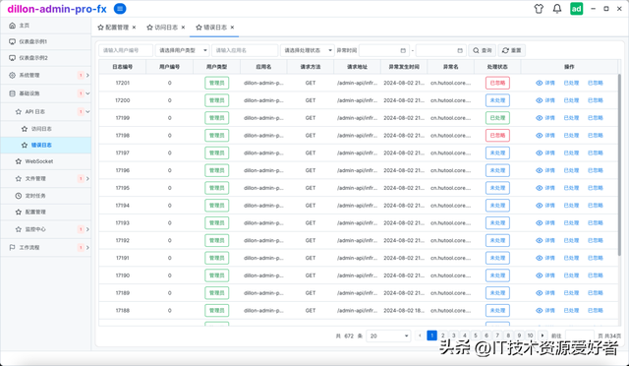The width and height of the screenshot is (629, 366).
Task: Mark log 17192 as 已忽略
Action: click(x=596, y=240)
